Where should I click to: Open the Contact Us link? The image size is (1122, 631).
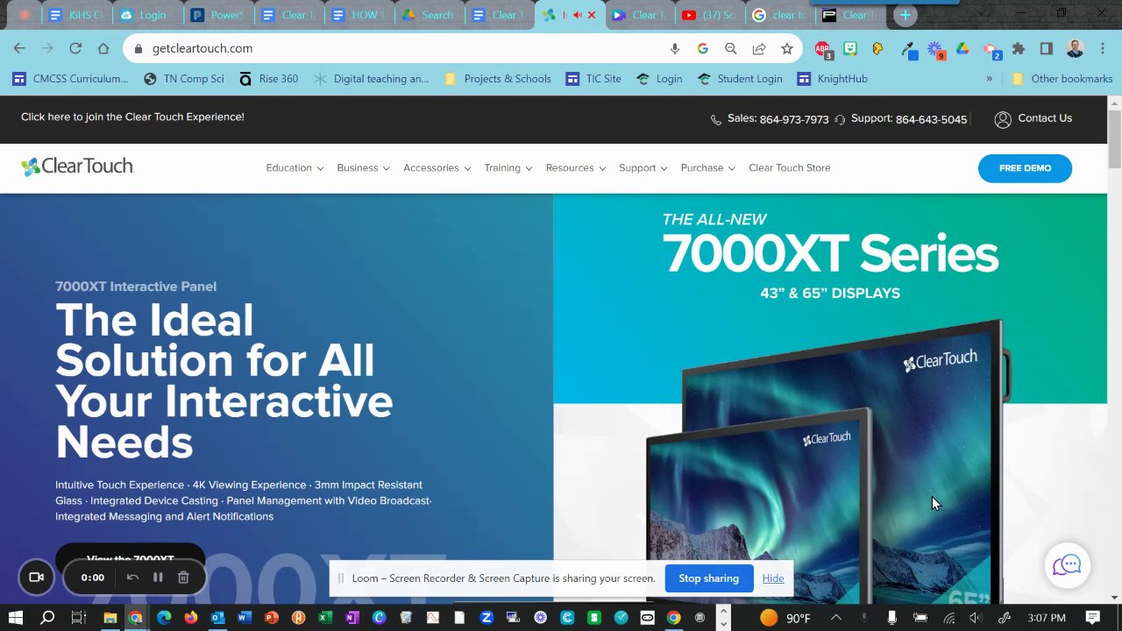tap(1033, 119)
